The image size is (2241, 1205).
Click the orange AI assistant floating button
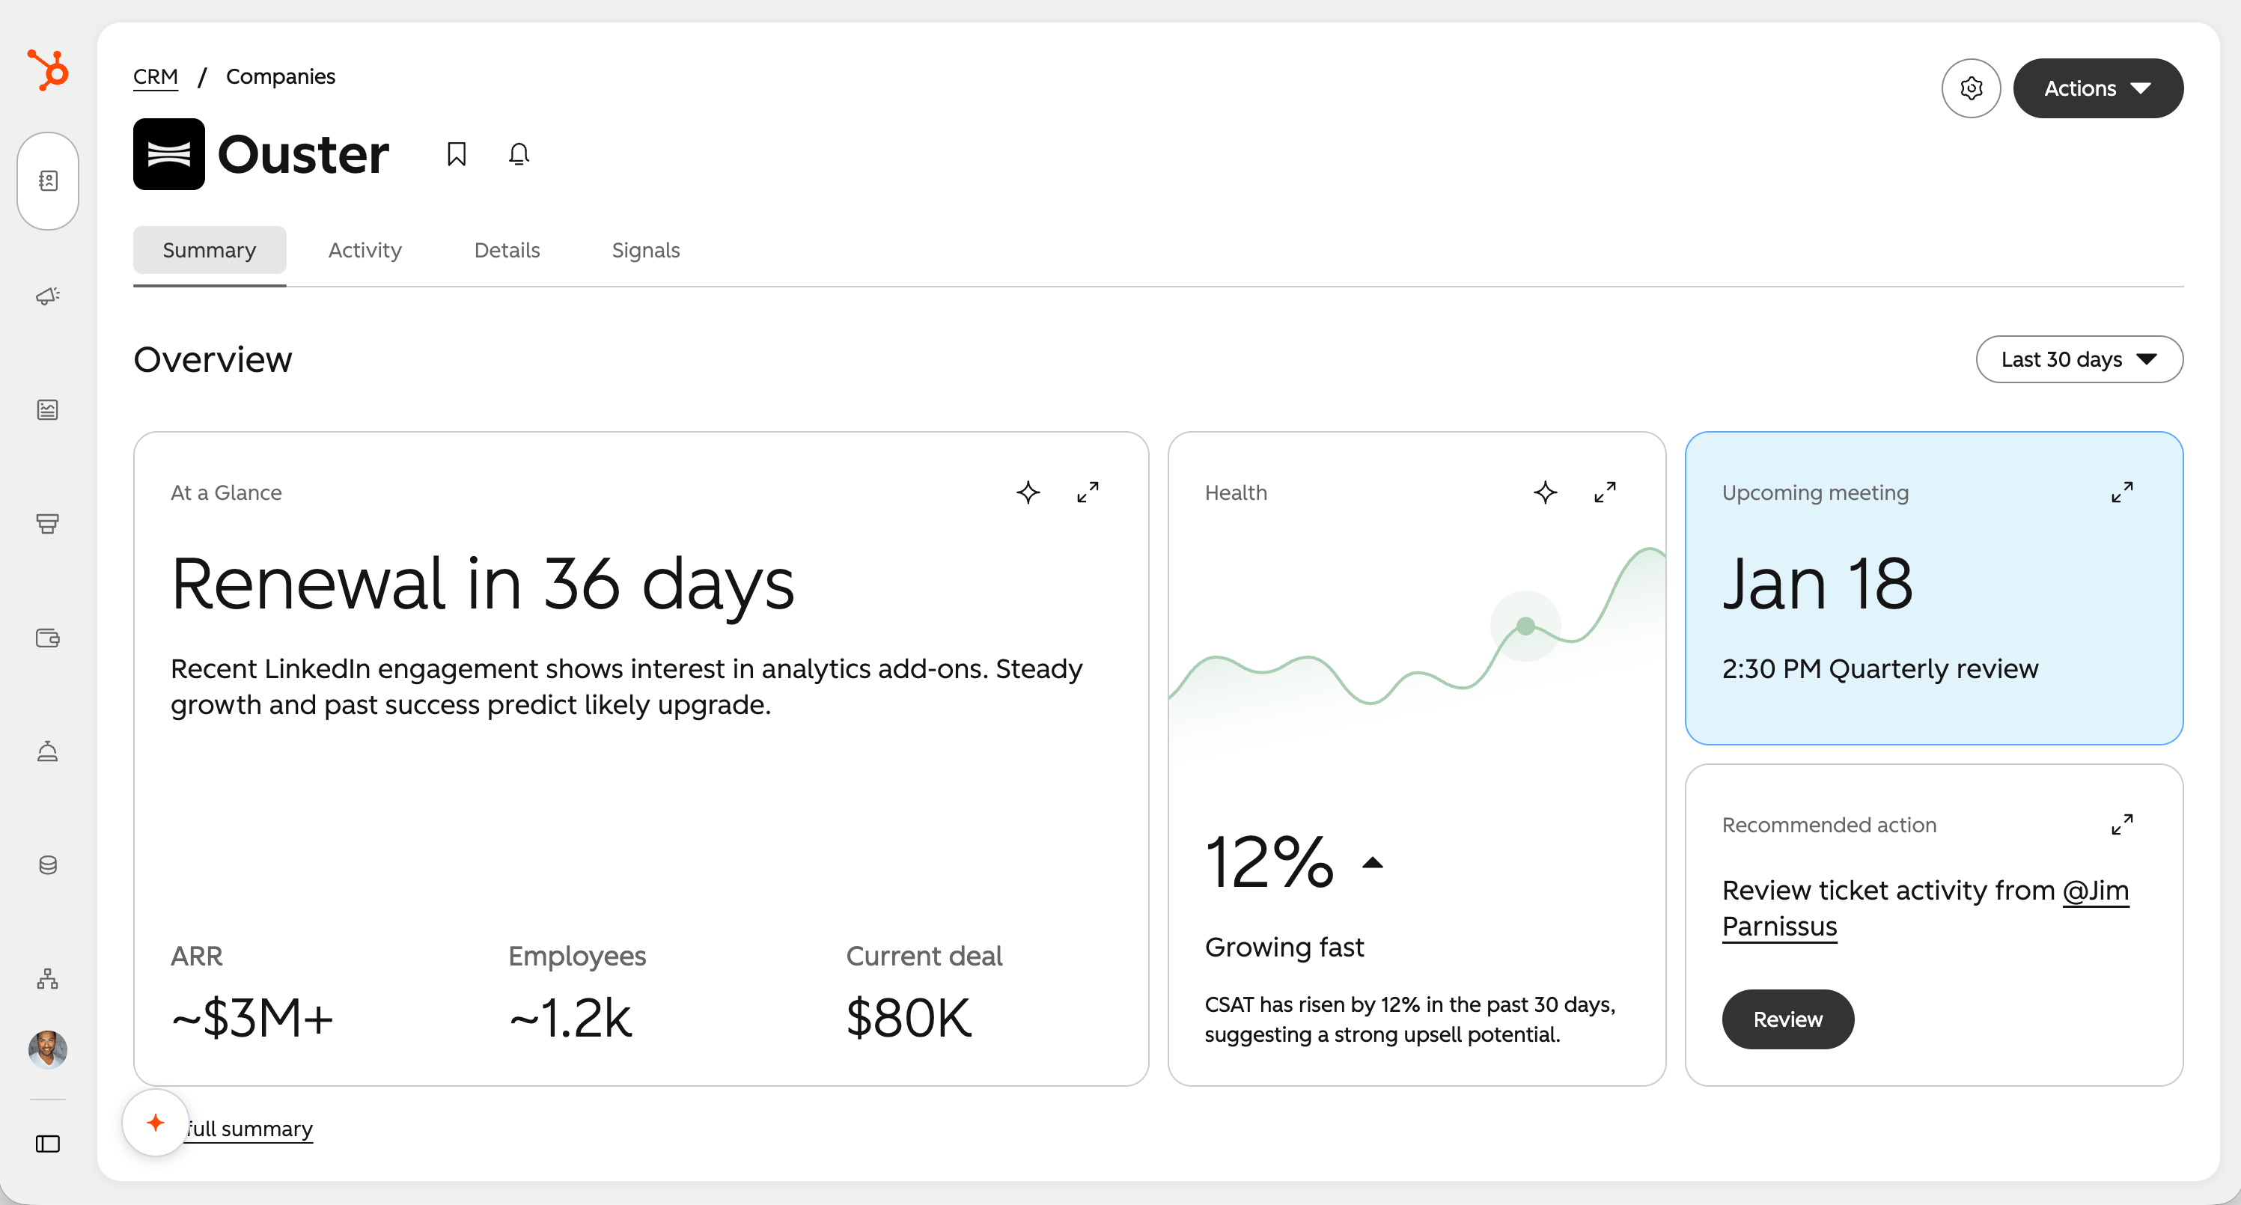(156, 1123)
